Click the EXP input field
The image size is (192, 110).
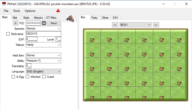click(x=32, y=39)
